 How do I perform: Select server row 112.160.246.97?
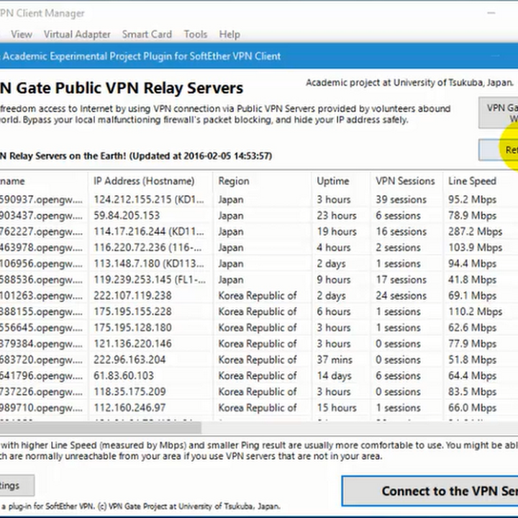tap(259, 408)
